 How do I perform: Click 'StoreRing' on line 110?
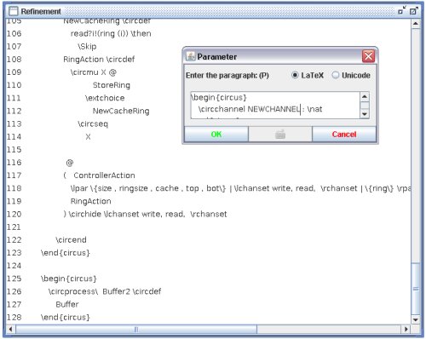112,85
